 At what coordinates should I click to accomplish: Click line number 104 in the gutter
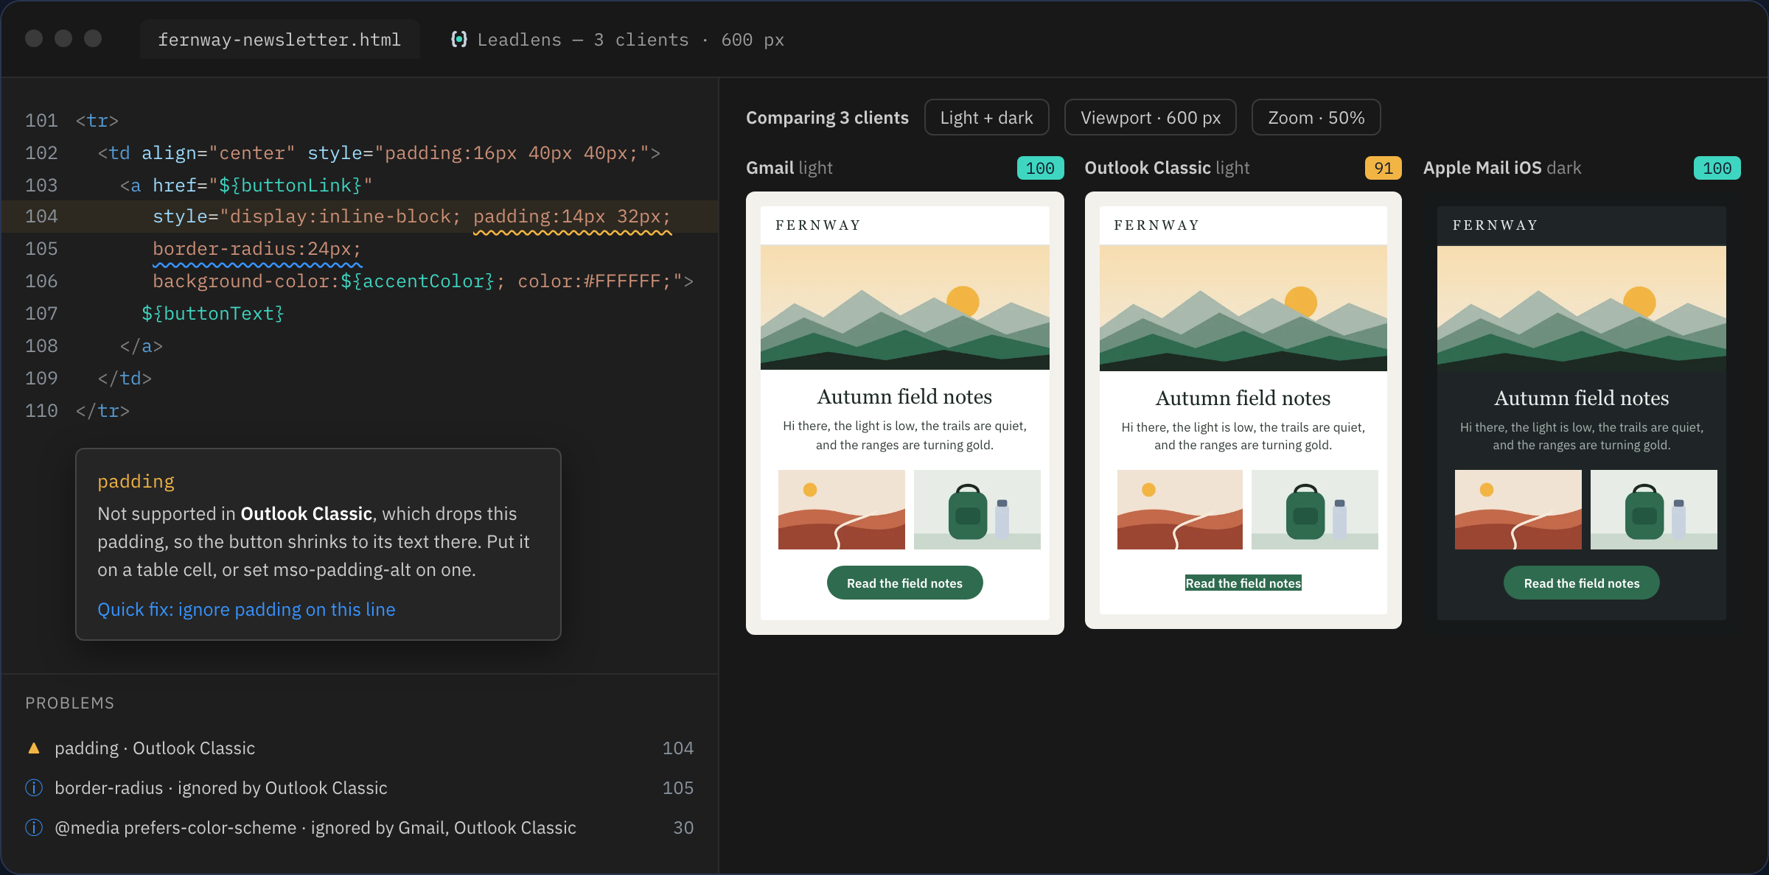tap(41, 217)
